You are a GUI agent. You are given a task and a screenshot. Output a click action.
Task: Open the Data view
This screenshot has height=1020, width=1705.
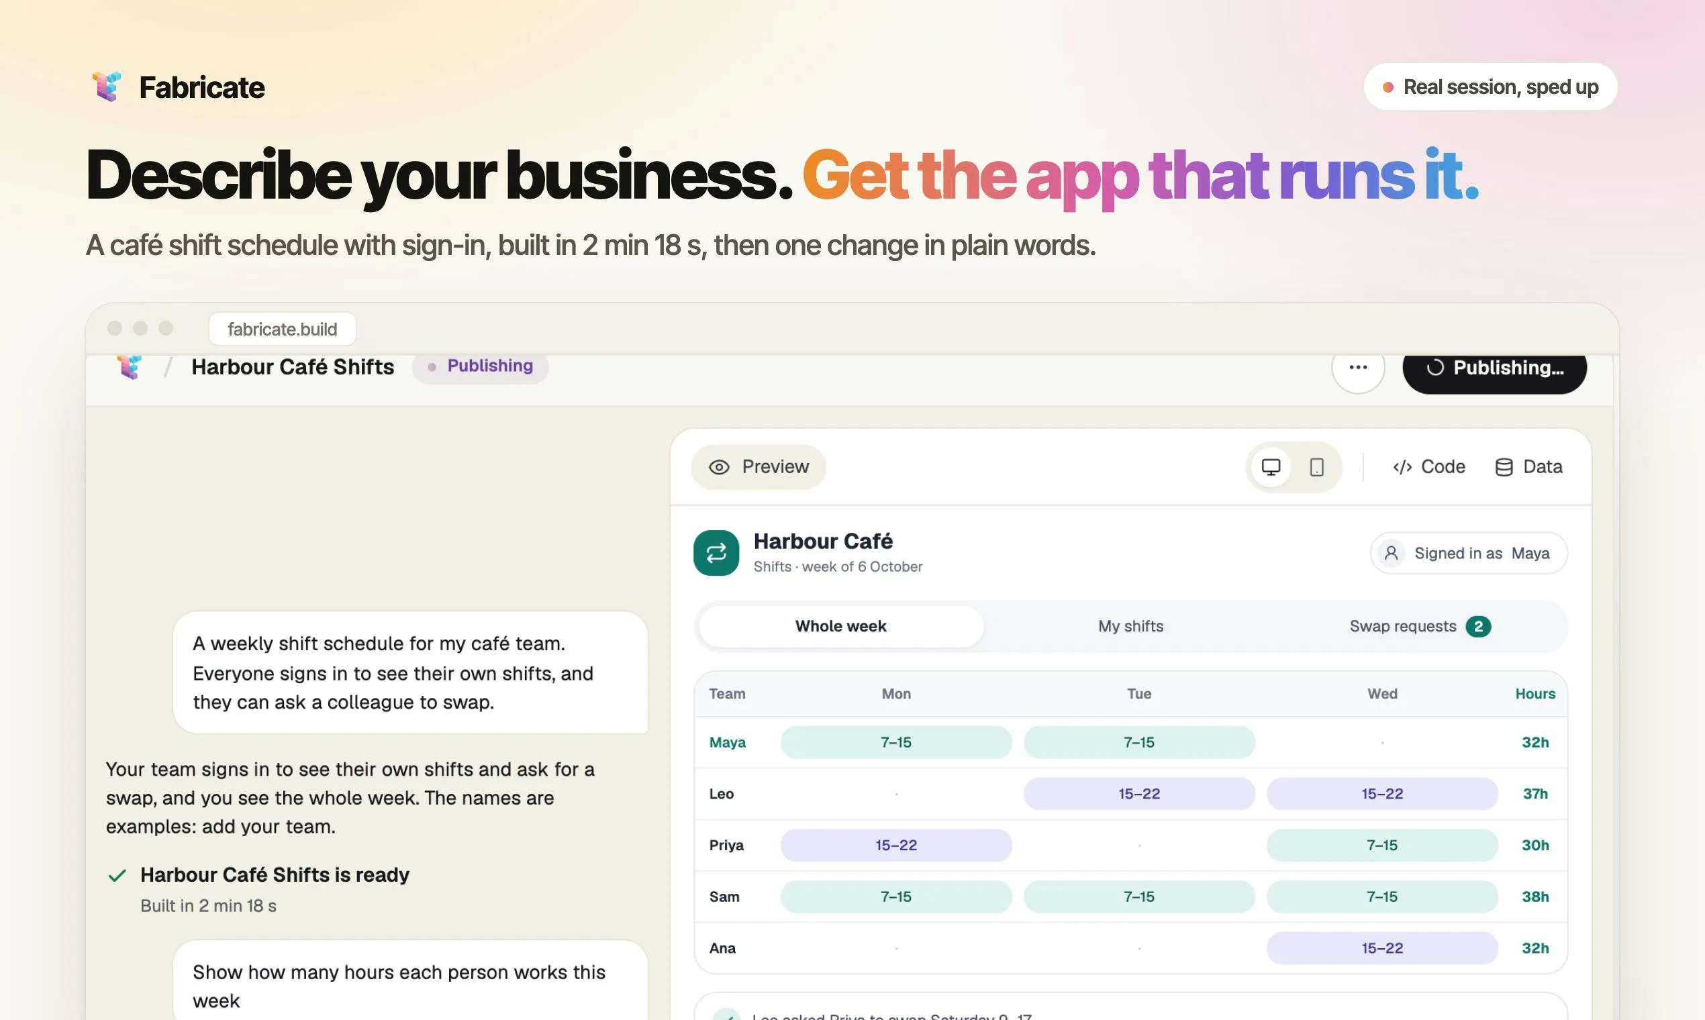[x=1529, y=467]
